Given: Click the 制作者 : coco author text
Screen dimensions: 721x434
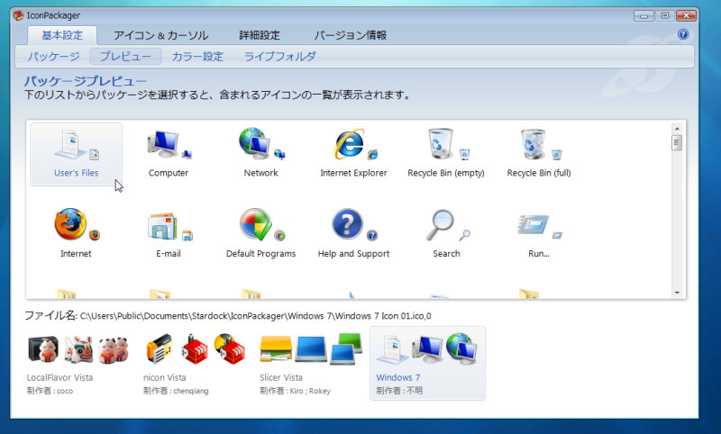Looking at the screenshot, I should tap(50, 391).
